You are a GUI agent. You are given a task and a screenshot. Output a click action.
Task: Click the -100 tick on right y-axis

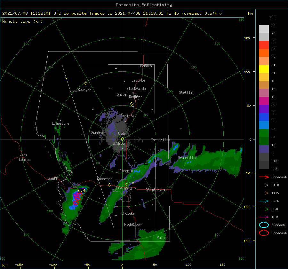[x=245, y=207]
